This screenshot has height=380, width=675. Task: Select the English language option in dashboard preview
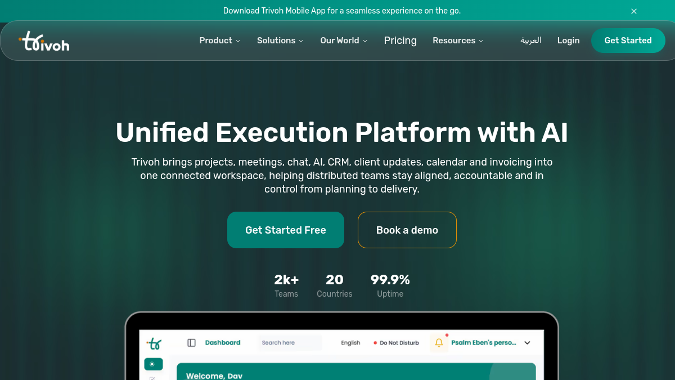coord(350,343)
